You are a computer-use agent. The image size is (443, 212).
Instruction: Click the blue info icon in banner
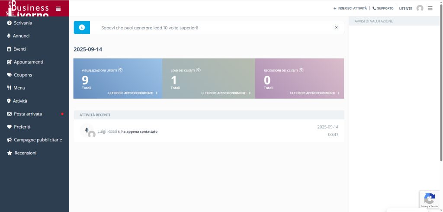click(82, 27)
